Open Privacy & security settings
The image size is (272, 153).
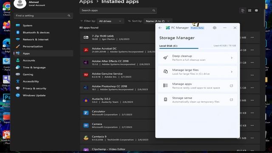(x=43, y=88)
